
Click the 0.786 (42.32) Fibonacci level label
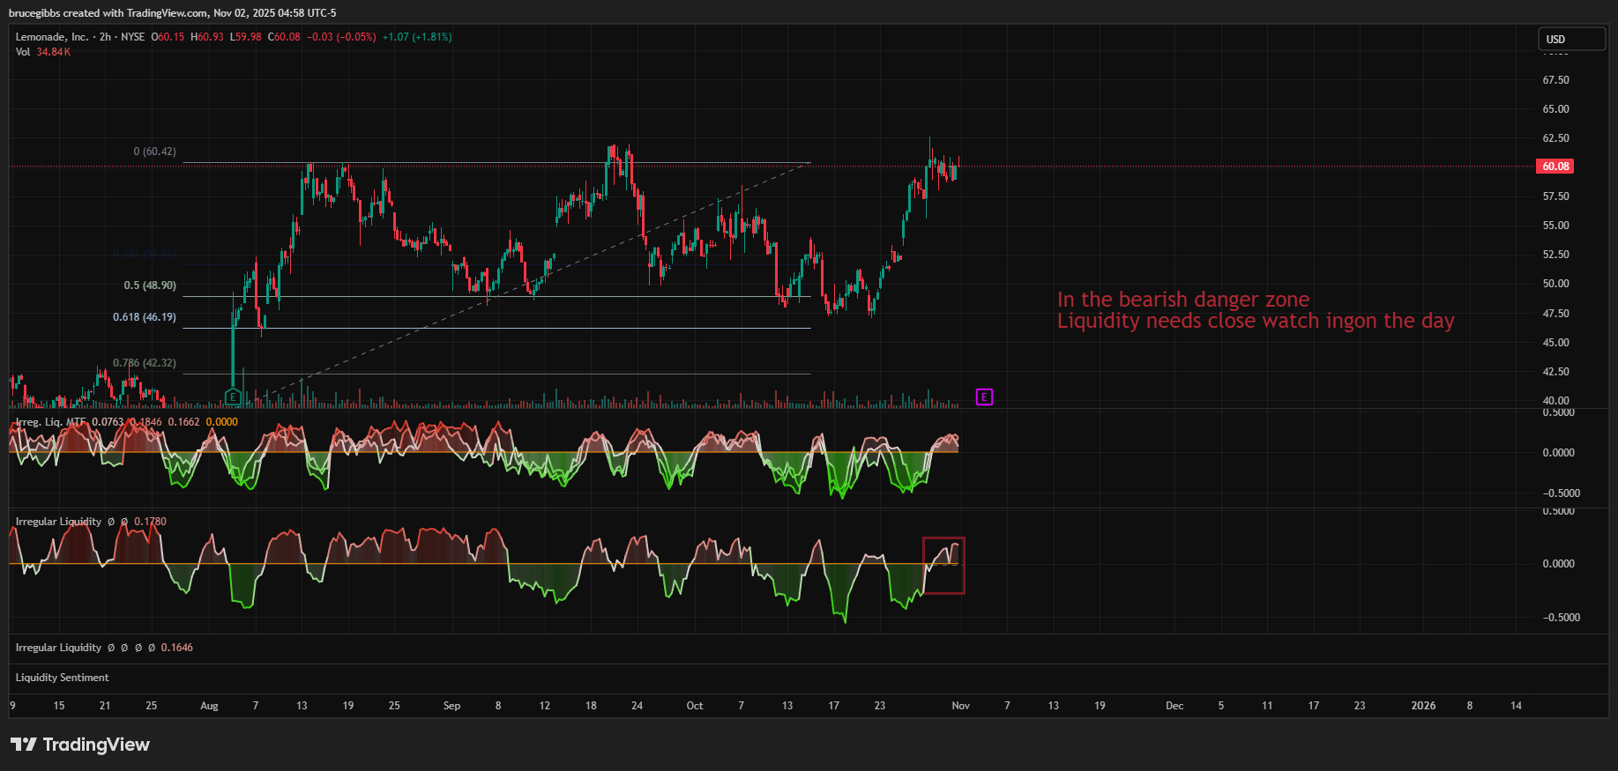click(x=145, y=363)
